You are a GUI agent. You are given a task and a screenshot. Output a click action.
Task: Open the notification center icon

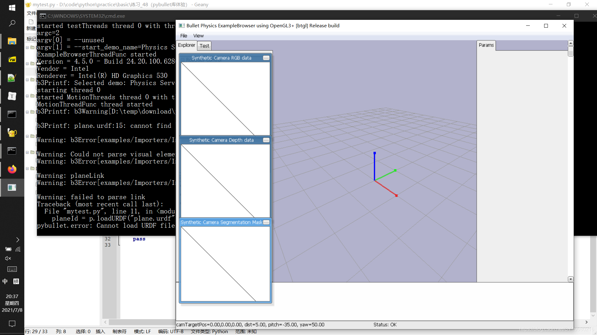click(12, 324)
